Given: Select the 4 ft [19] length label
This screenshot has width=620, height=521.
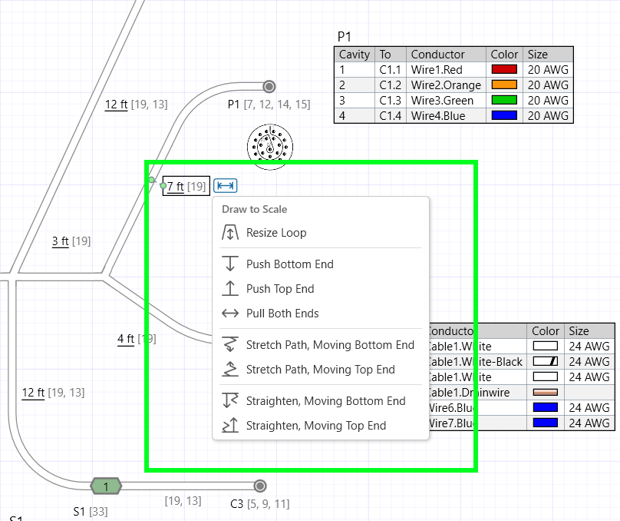Looking at the screenshot, I should coord(137,339).
